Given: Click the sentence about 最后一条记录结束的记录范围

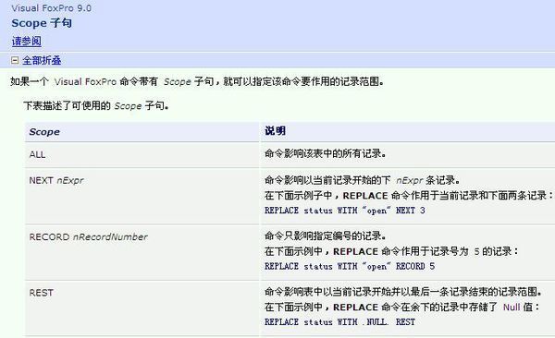Looking at the screenshot, I should click(x=403, y=292).
